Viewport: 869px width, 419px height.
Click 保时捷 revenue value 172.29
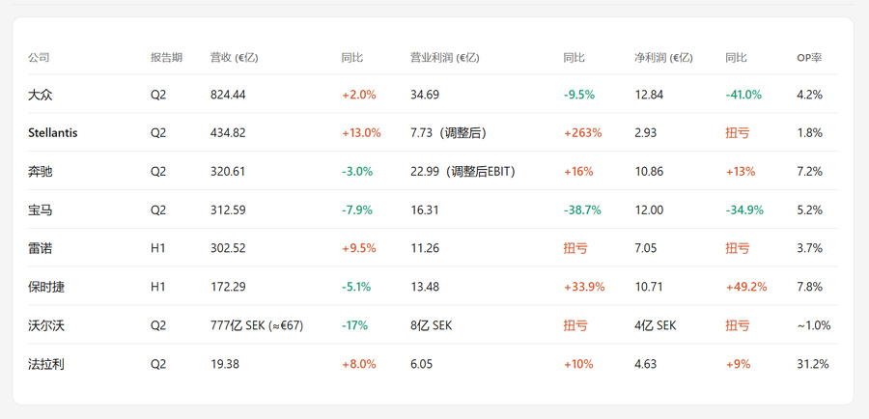point(228,287)
